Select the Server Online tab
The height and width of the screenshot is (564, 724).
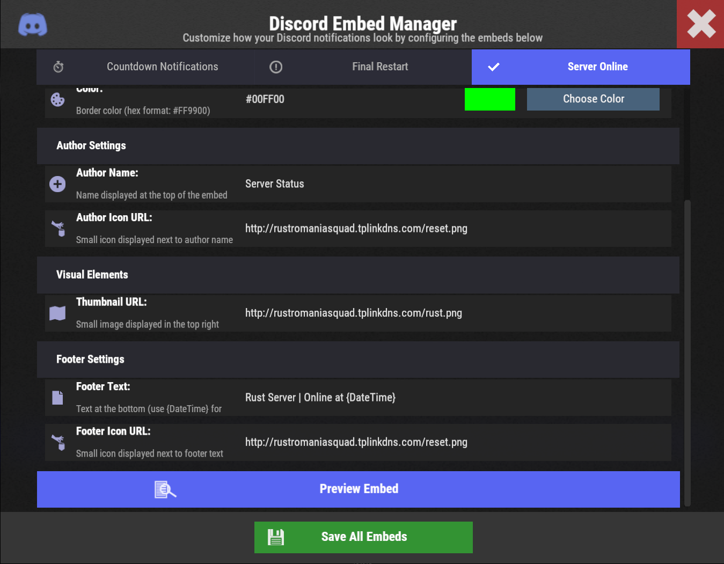point(581,67)
